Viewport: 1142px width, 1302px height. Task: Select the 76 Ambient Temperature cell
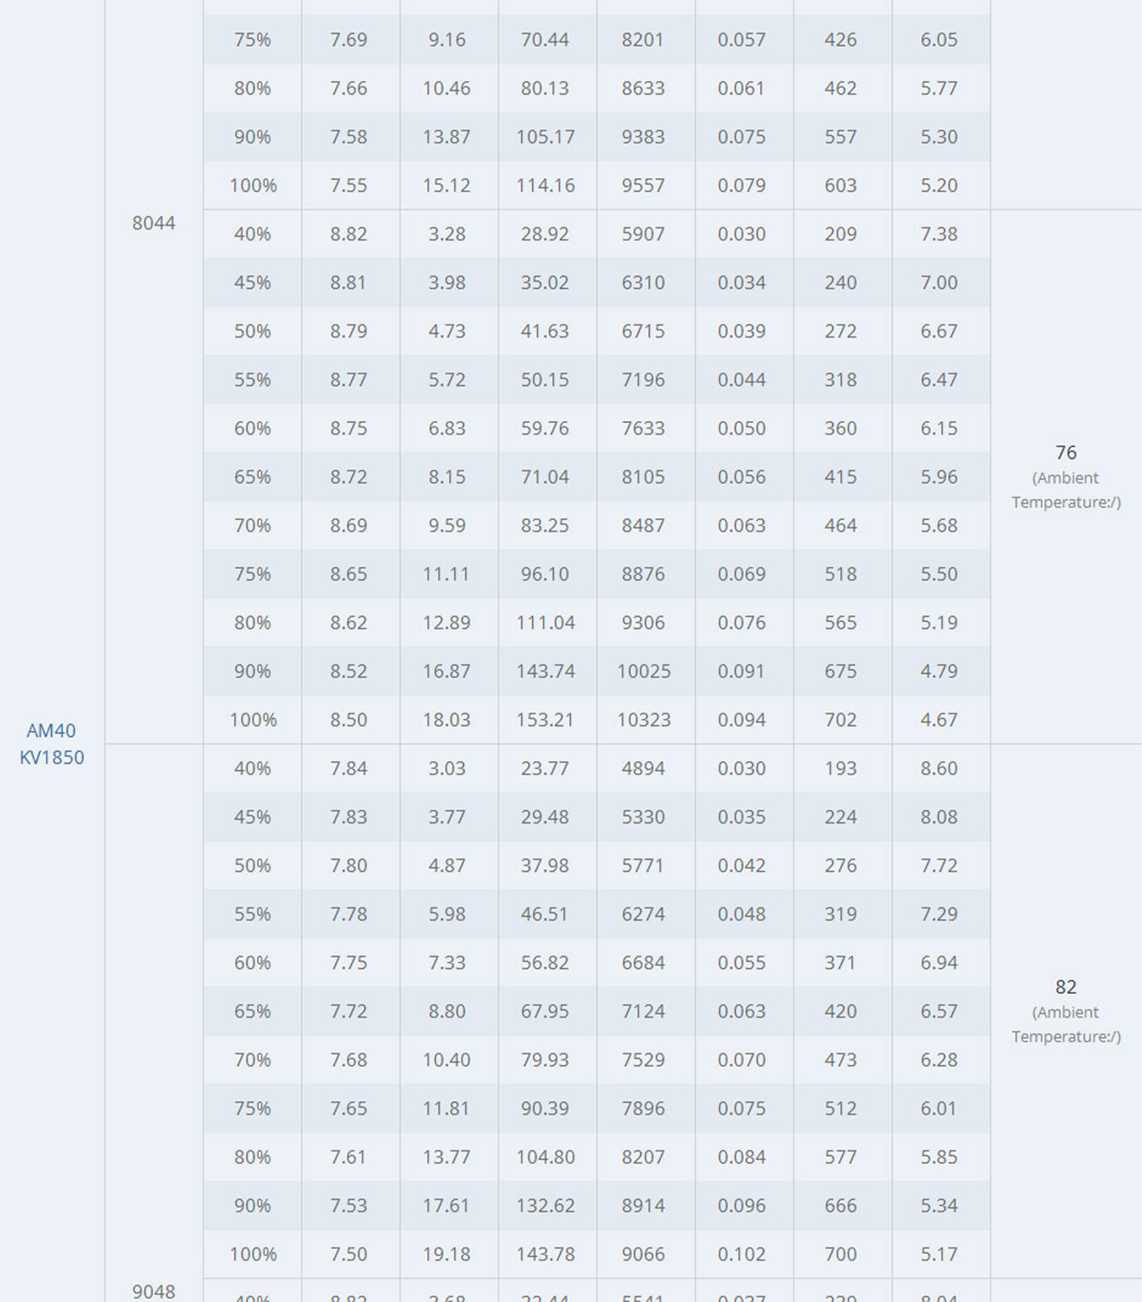1066,477
